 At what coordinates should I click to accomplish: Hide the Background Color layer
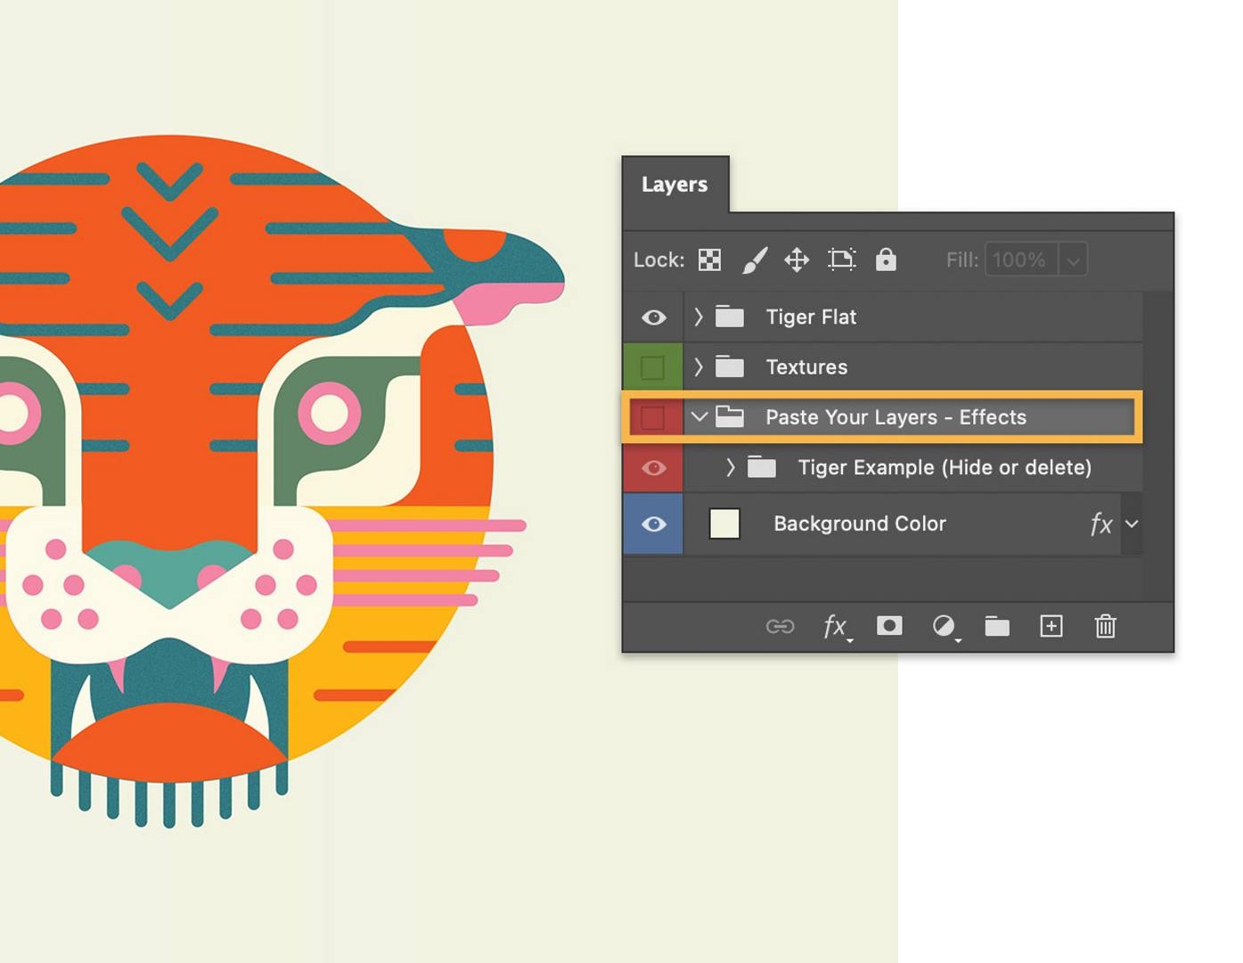(x=653, y=523)
